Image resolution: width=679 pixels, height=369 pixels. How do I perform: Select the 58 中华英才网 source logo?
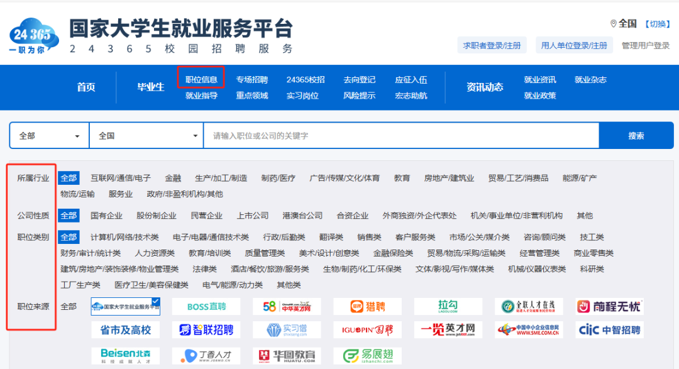point(287,307)
